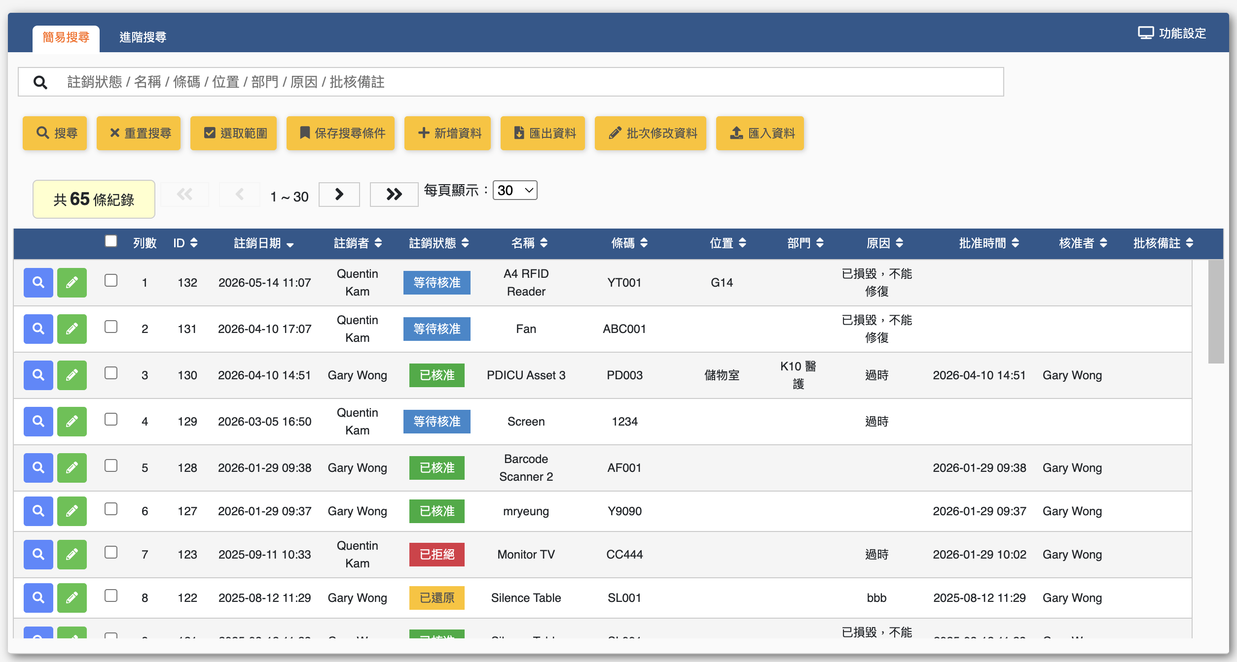Click the table vertical scrollbar thumb
The width and height of the screenshot is (1237, 662).
[1216, 311]
